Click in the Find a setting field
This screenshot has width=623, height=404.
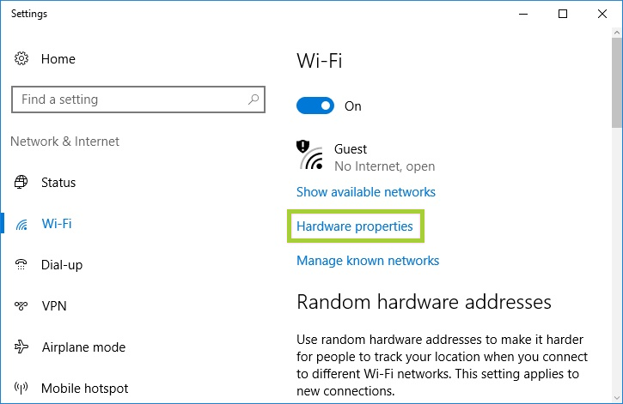point(138,99)
